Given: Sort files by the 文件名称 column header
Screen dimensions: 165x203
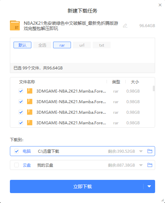Looking at the screenshot, I should pyautogui.click(x=27, y=82).
